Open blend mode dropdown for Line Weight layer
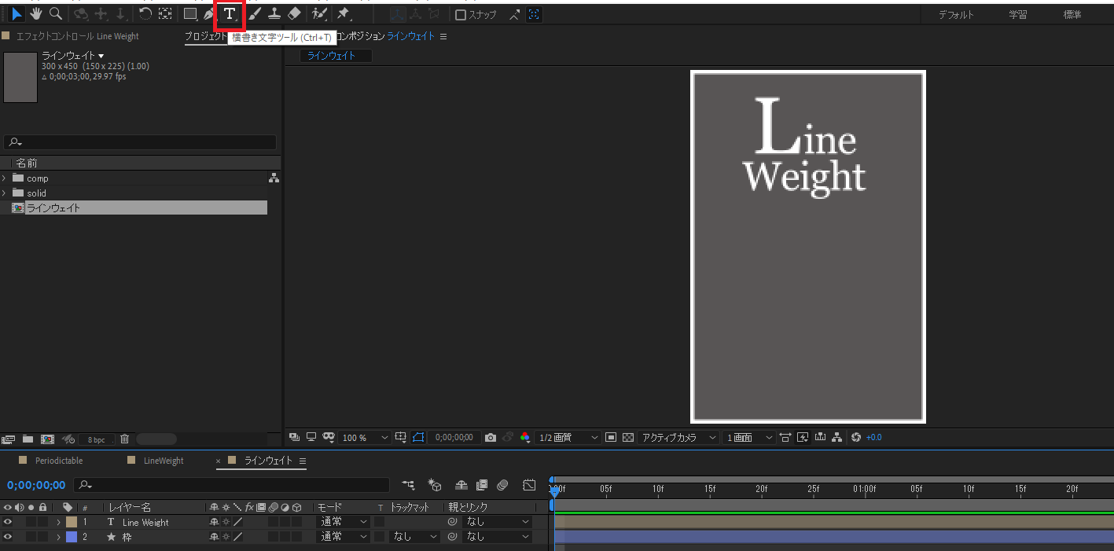1114x551 pixels. [343, 522]
